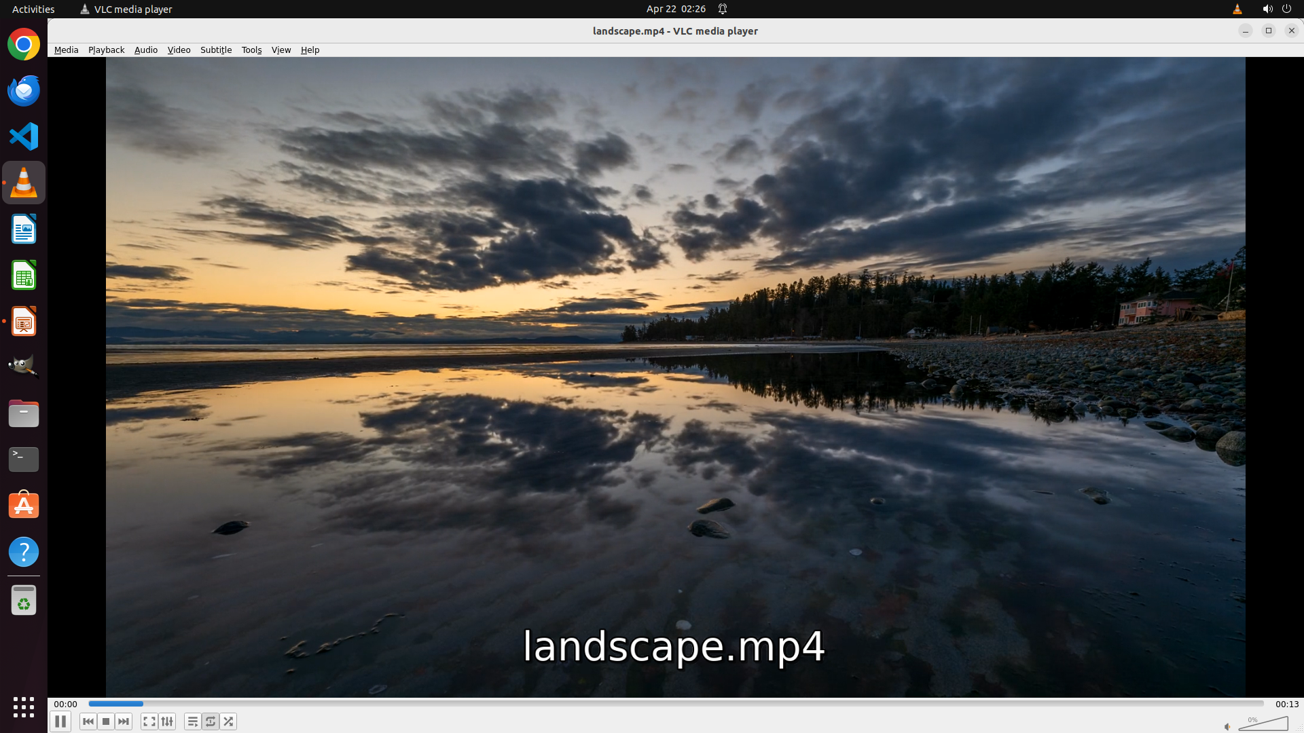Seek to middle of progress bar

point(676,704)
